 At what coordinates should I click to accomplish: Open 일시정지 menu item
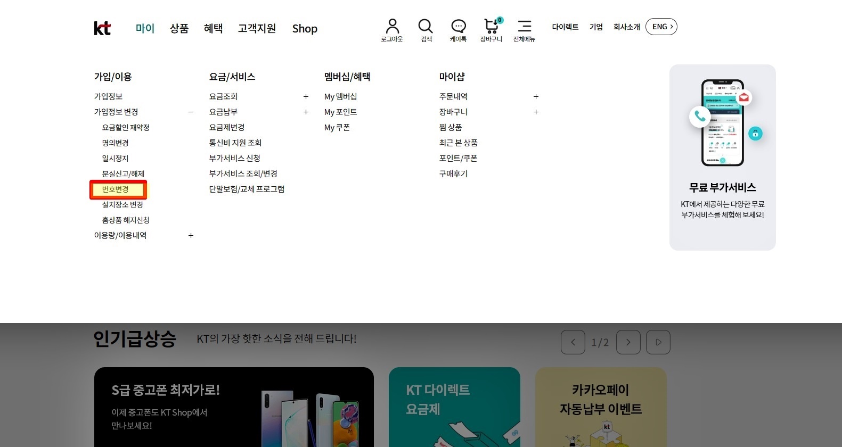pyautogui.click(x=115, y=158)
